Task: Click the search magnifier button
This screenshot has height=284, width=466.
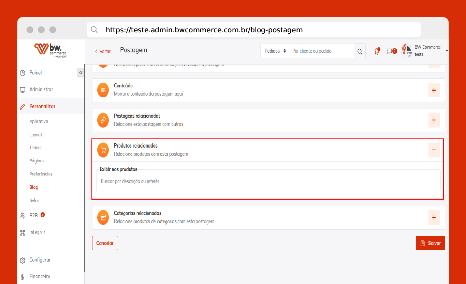Action: pos(360,51)
